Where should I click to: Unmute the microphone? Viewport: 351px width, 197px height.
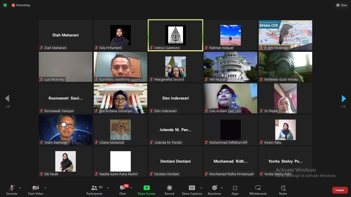[x=12, y=190]
